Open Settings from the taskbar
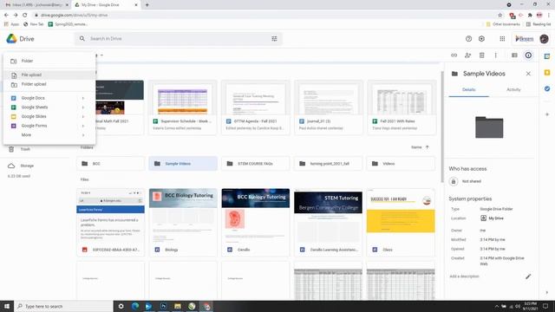 [121, 306]
